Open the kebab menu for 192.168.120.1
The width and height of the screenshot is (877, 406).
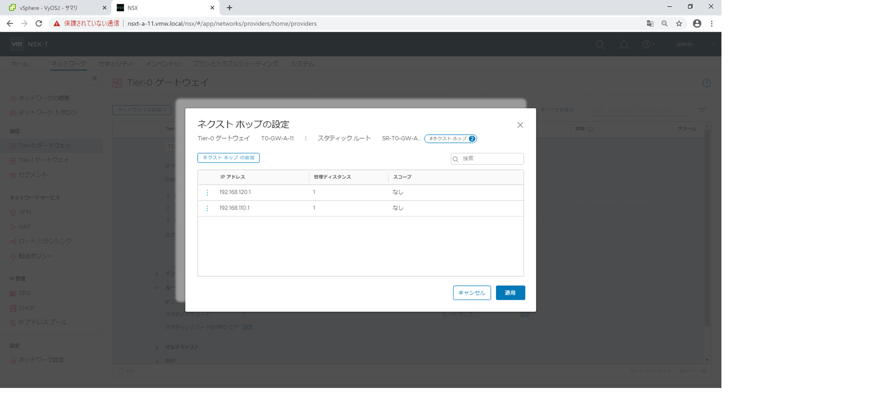coord(207,192)
